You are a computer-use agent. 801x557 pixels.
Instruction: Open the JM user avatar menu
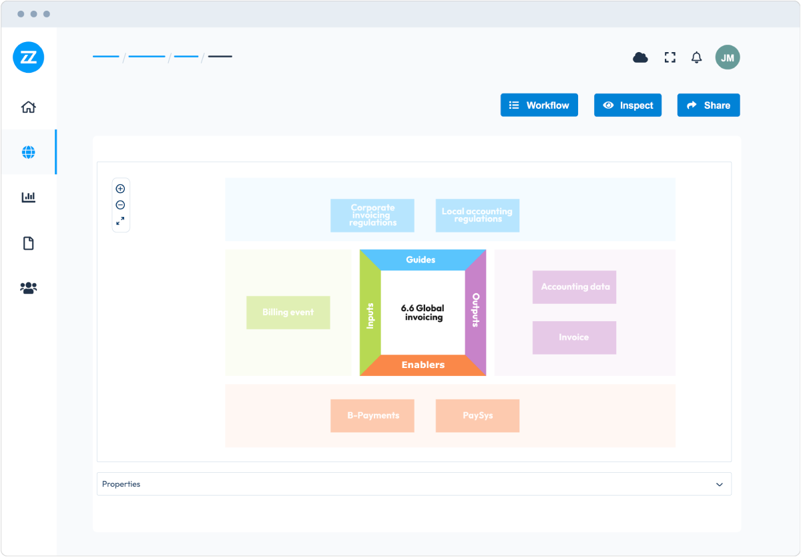[727, 57]
